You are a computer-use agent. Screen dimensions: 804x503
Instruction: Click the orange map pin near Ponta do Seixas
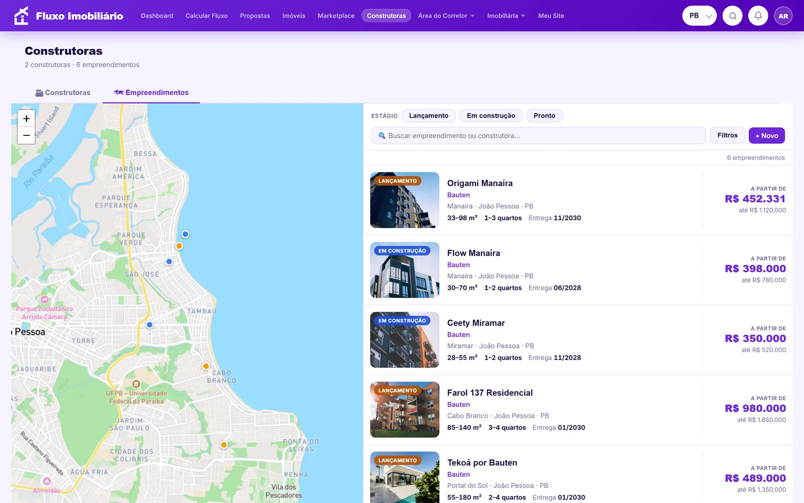coord(224,445)
